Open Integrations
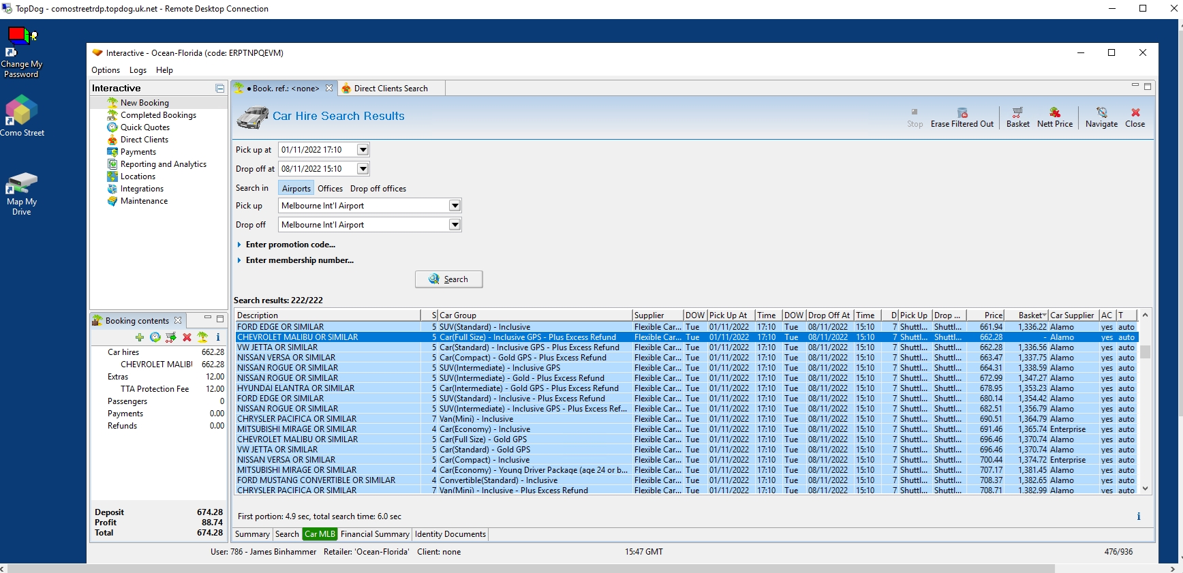Viewport: 1183px width, 573px height. (142, 189)
